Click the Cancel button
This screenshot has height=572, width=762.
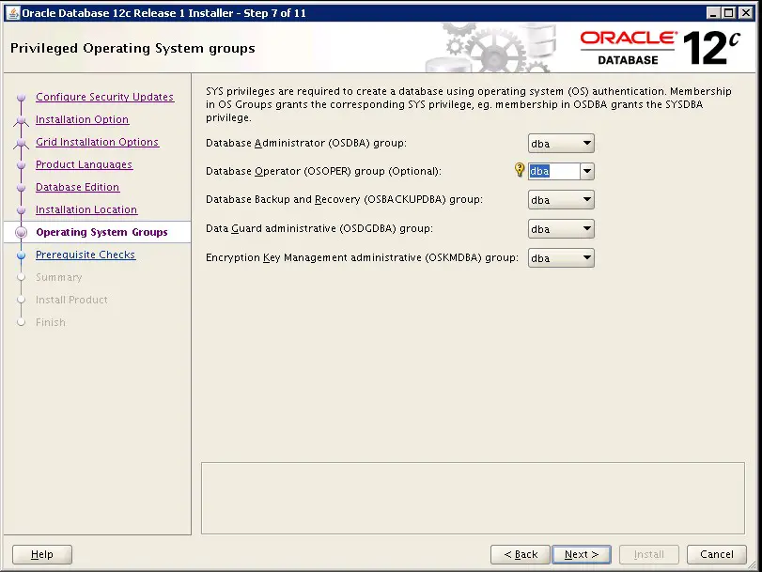pyautogui.click(x=717, y=554)
